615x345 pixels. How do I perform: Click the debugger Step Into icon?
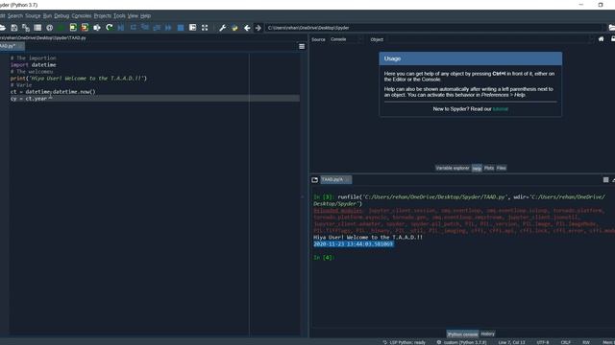(145, 28)
